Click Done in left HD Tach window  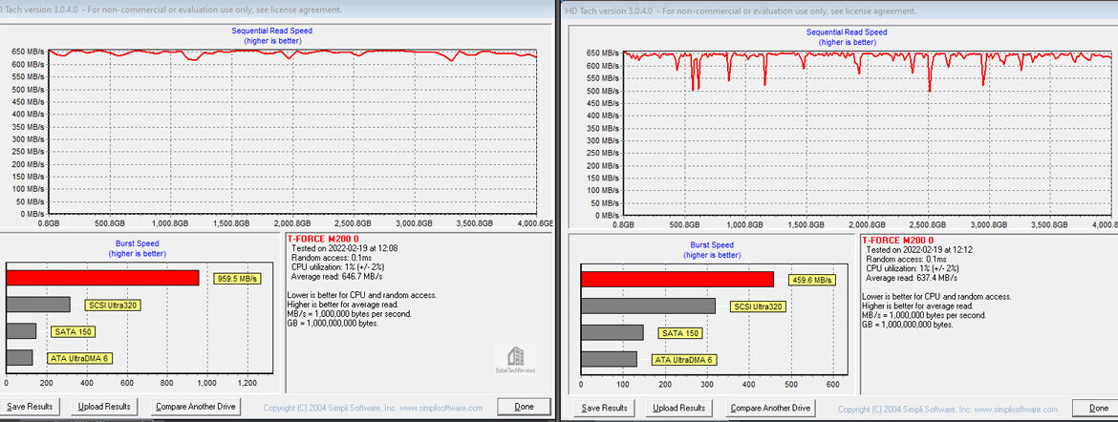tap(524, 407)
